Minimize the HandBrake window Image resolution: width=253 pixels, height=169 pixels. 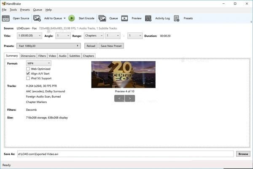[x=223, y=3]
